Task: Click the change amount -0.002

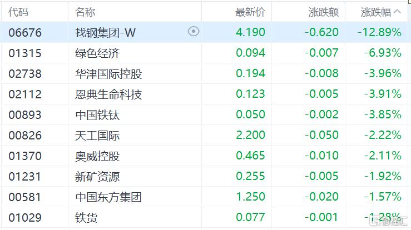Action: pos(321,114)
